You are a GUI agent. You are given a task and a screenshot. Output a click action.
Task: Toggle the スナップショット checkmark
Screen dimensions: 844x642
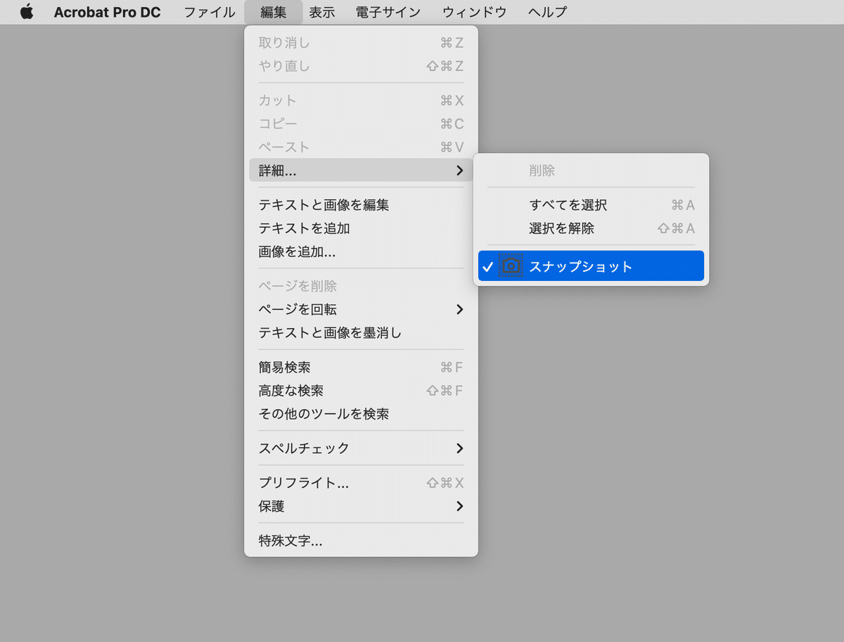click(488, 267)
